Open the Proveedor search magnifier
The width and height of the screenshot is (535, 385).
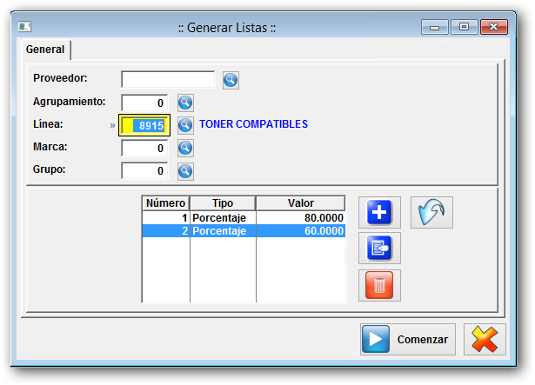[x=231, y=80]
